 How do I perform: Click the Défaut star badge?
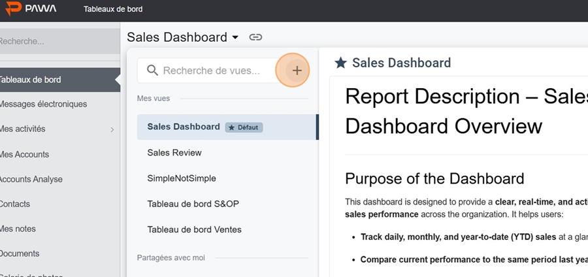(244, 127)
